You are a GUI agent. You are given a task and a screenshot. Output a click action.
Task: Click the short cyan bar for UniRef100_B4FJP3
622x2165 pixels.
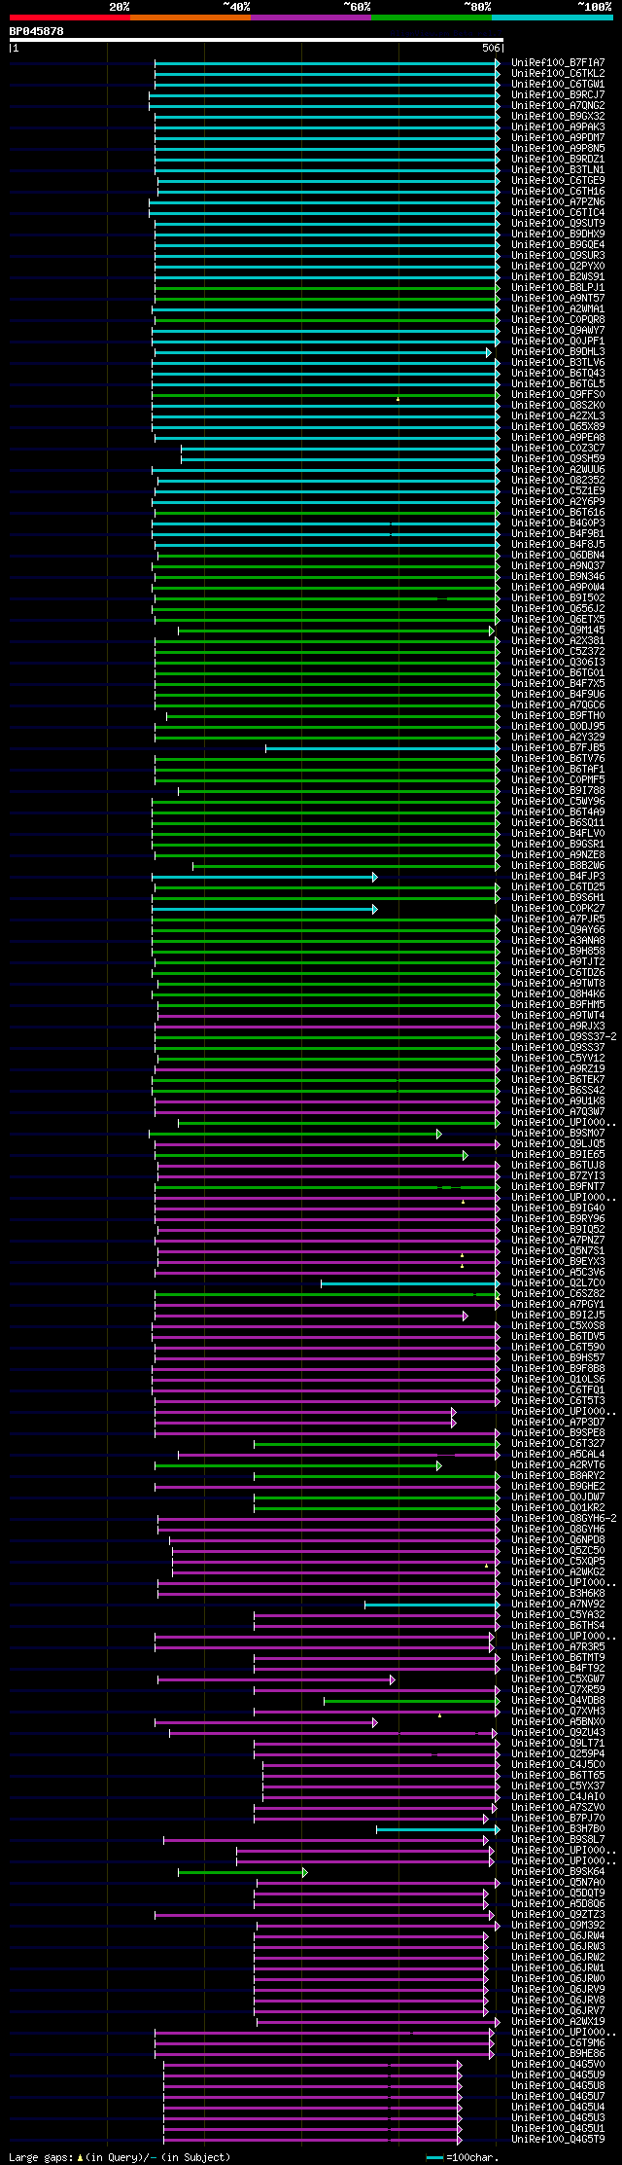264,877
